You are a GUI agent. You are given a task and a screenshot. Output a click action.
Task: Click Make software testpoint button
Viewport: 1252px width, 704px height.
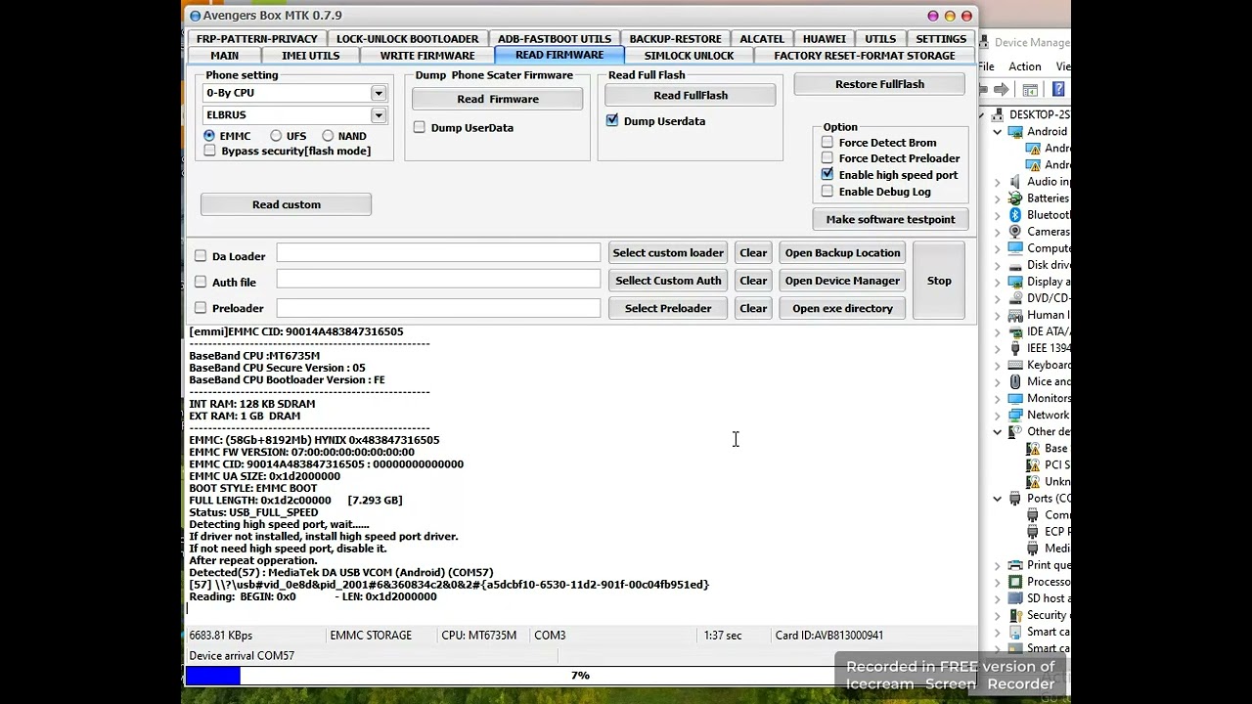tap(890, 219)
